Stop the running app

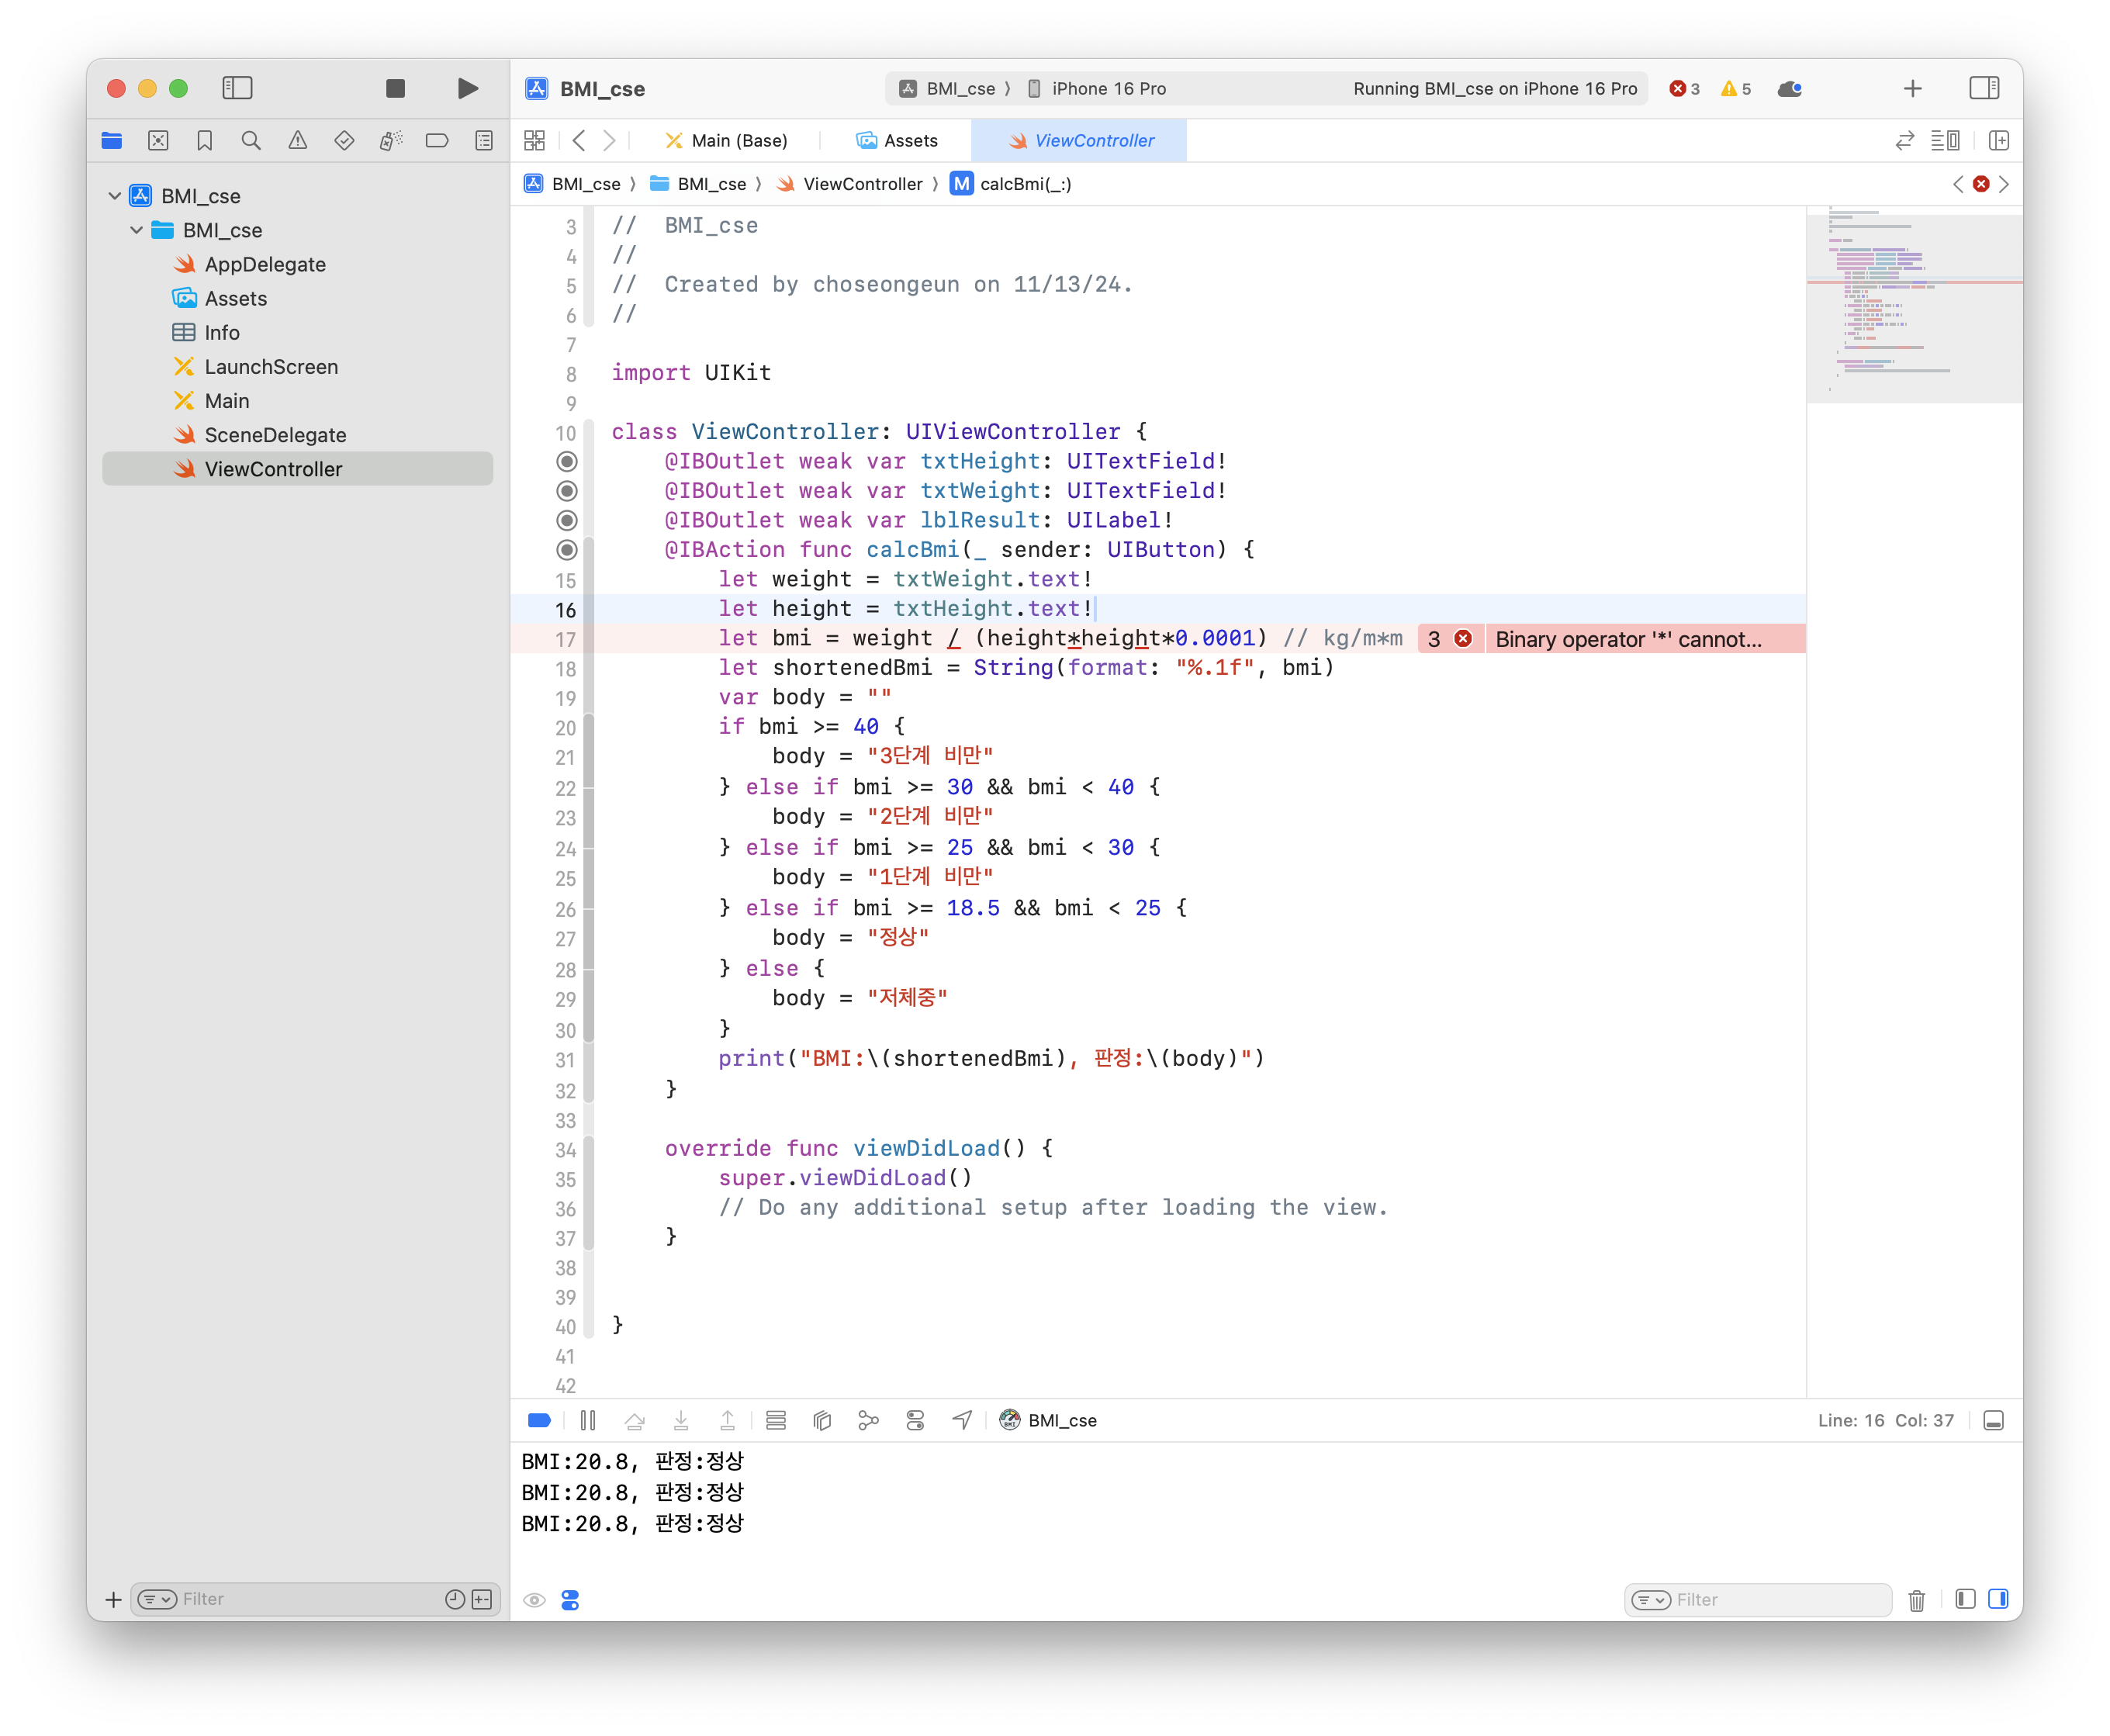pyautogui.click(x=395, y=88)
